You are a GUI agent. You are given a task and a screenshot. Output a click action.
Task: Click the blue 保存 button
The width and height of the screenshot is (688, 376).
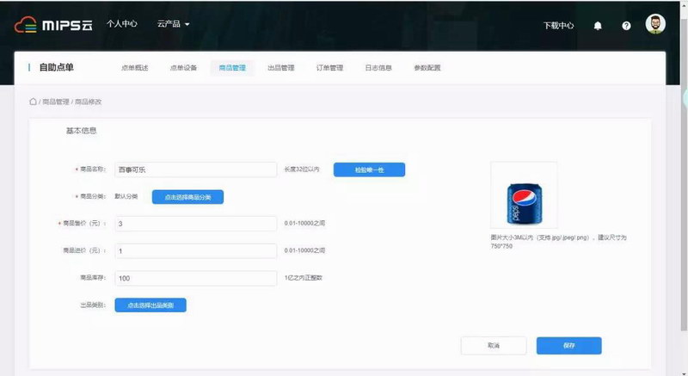point(568,345)
